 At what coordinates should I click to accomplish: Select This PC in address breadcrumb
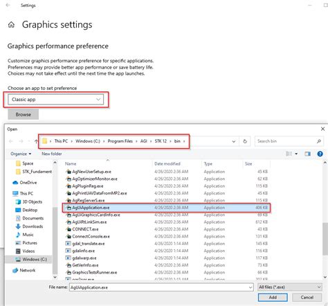61,141
